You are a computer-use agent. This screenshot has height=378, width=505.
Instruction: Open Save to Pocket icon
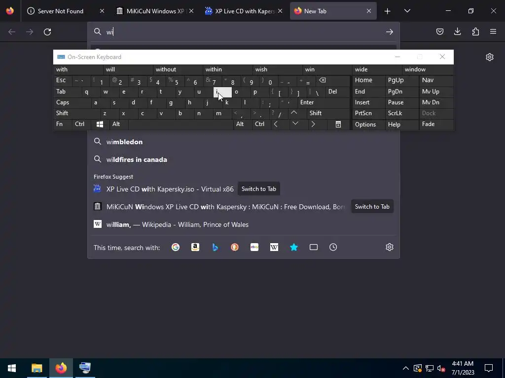coord(439,31)
